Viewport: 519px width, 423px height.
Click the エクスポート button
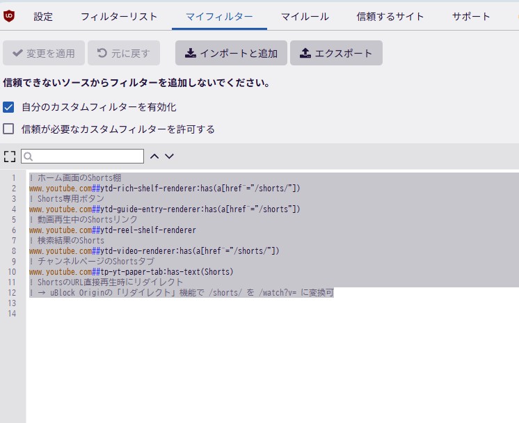pos(336,53)
